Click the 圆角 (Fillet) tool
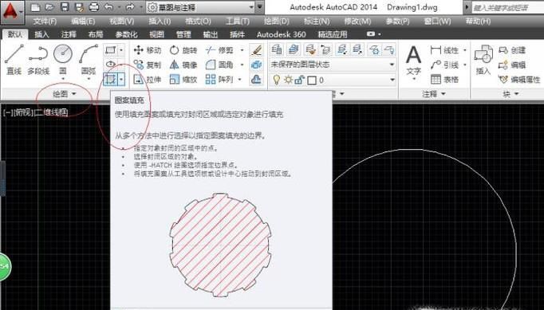Screen dimensions: 544x310 click(220, 65)
